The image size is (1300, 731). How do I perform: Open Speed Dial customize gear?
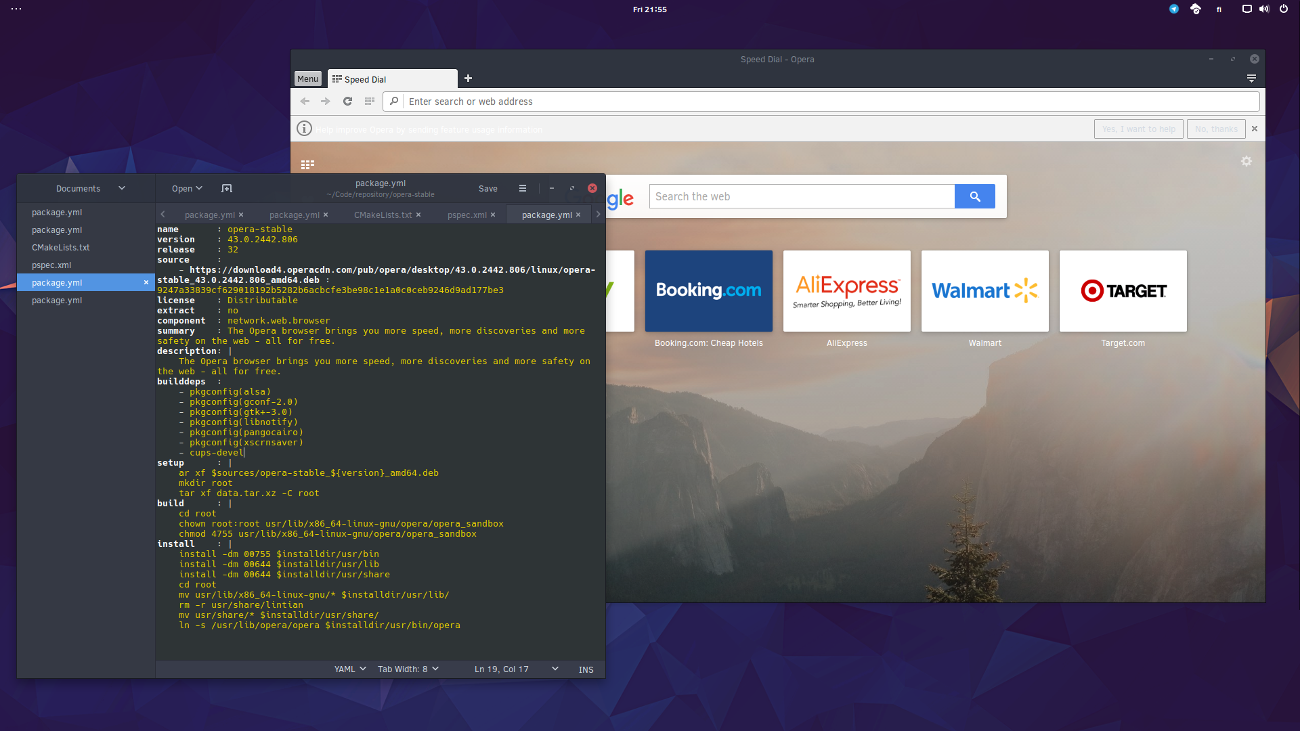1247,161
